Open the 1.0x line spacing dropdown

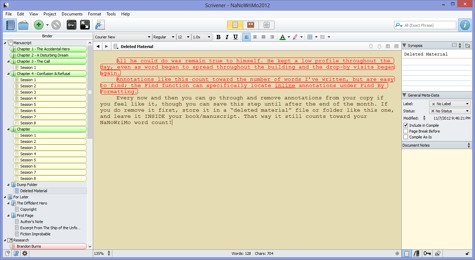click(x=202, y=37)
